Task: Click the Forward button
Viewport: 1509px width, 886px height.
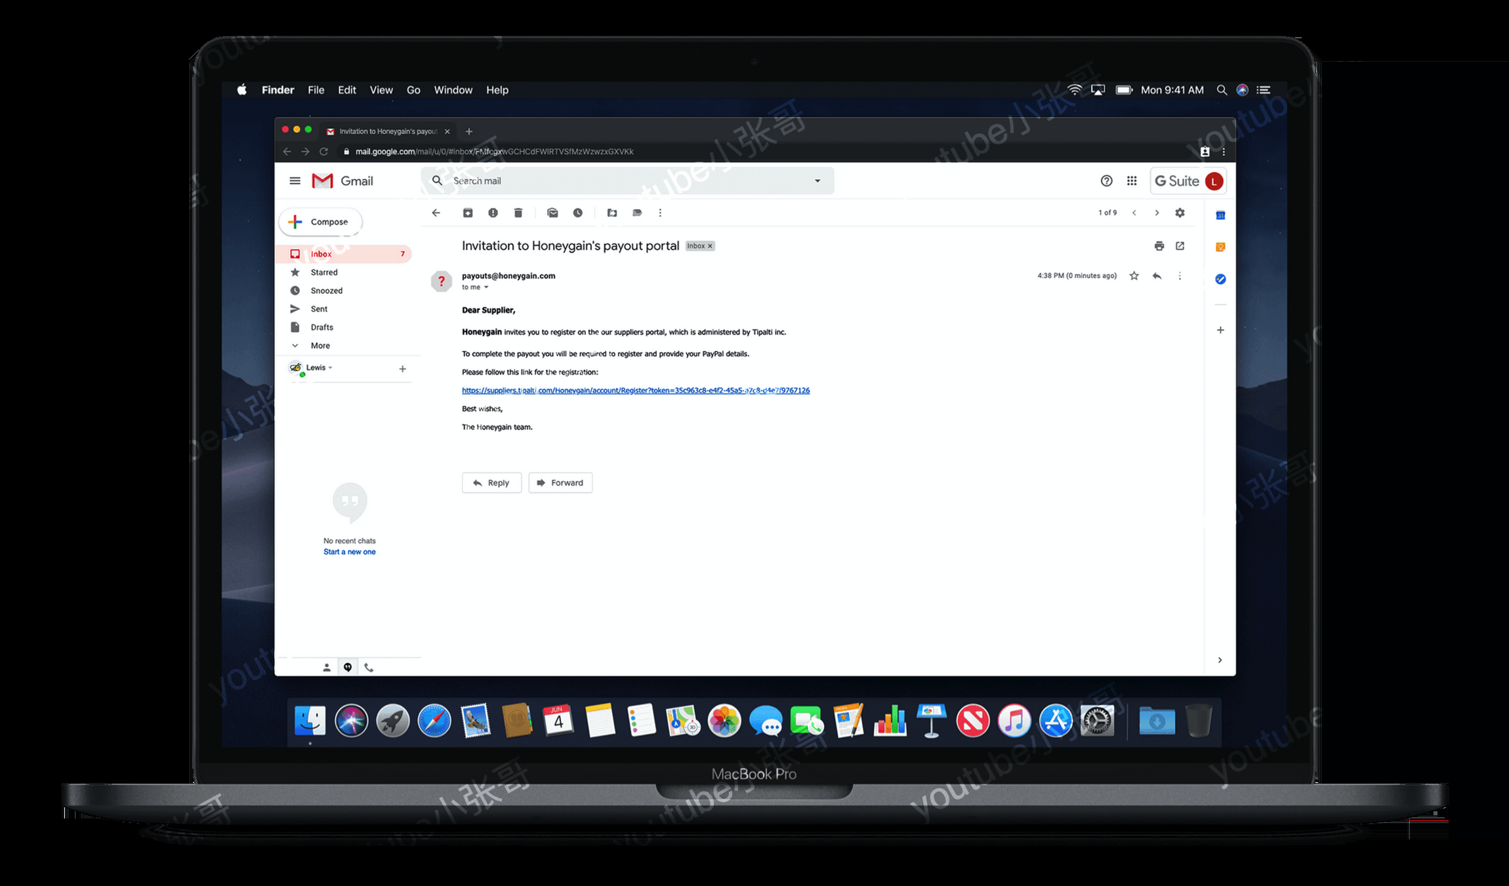Action: (560, 483)
